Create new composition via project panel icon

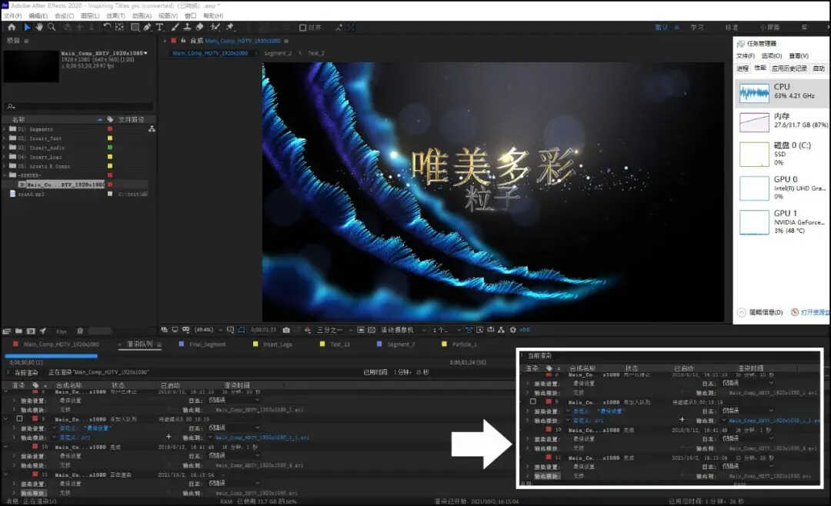pyautogui.click(x=31, y=331)
